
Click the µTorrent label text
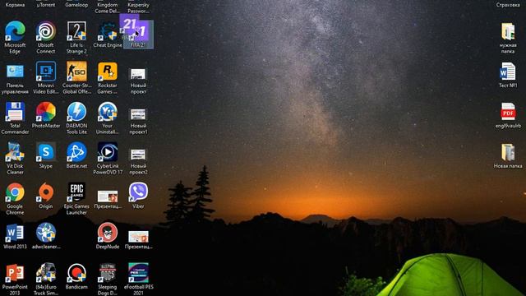tap(46, 5)
